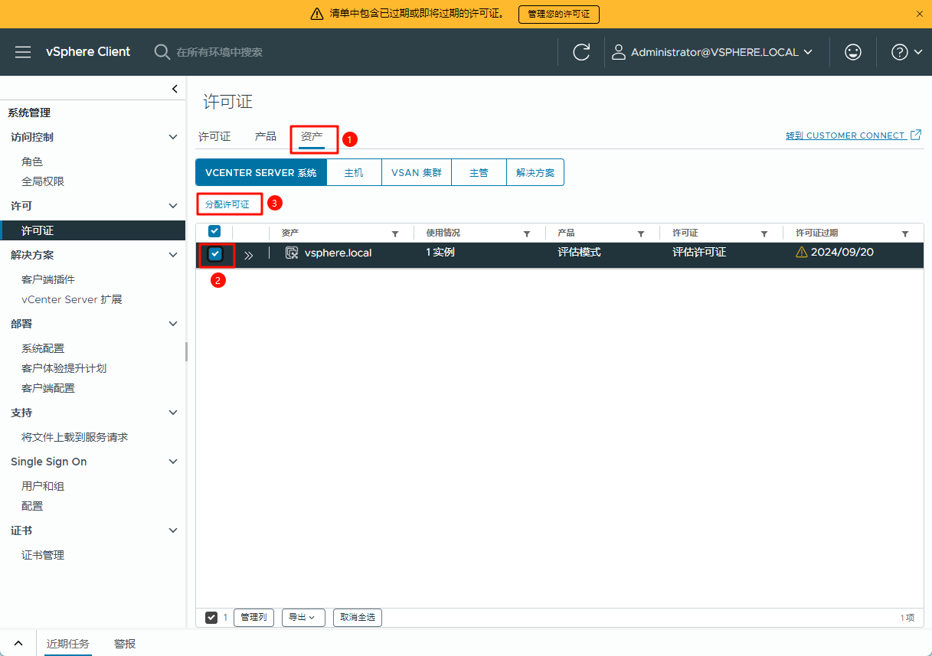Click the external link icon near Customer Connect
Image resolution: width=932 pixels, height=656 pixels.
click(915, 135)
